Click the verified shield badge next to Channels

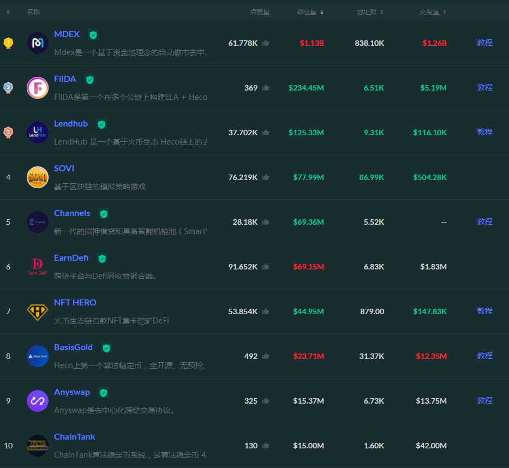coord(104,214)
